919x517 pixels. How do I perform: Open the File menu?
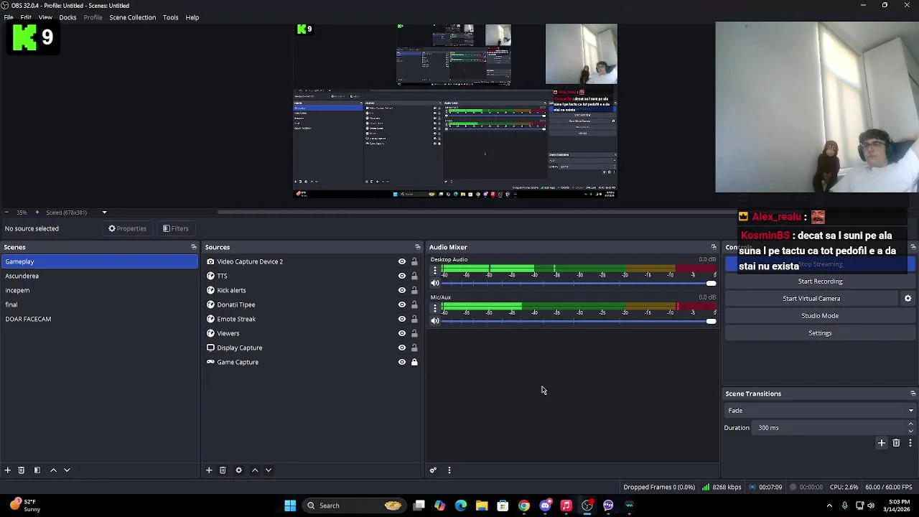click(9, 17)
